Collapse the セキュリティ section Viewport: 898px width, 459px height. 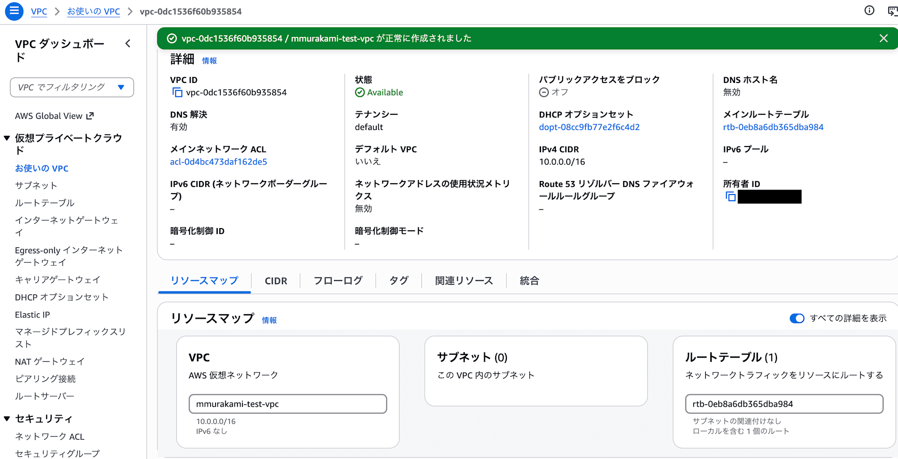pyautogui.click(x=7, y=419)
